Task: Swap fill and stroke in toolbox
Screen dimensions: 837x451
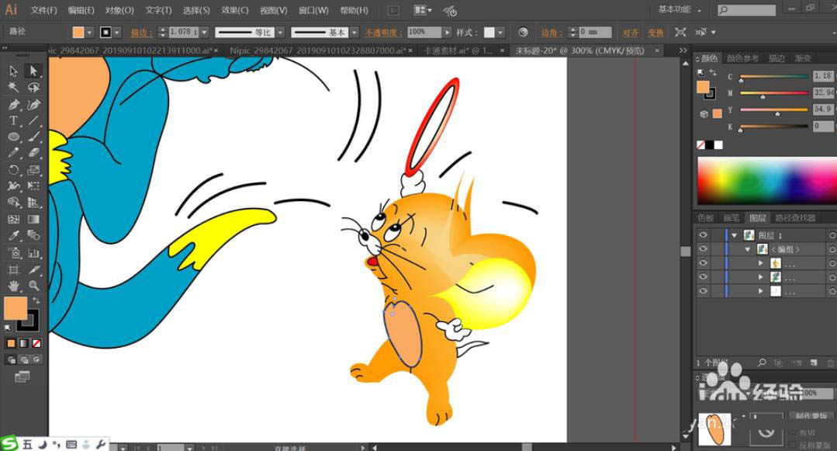Action: 36,300
